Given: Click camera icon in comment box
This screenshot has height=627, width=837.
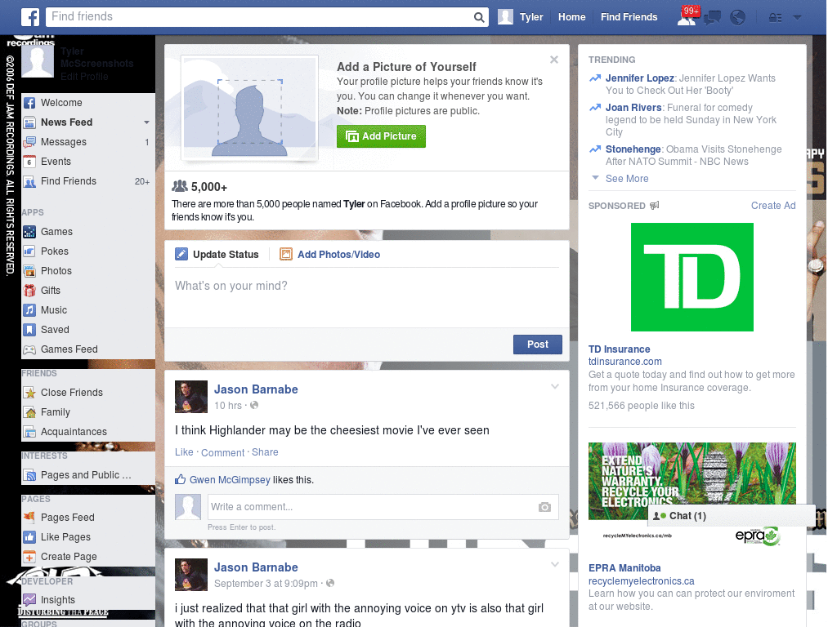Looking at the screenshot, I should pyautogui.click(x=544, y=507).
